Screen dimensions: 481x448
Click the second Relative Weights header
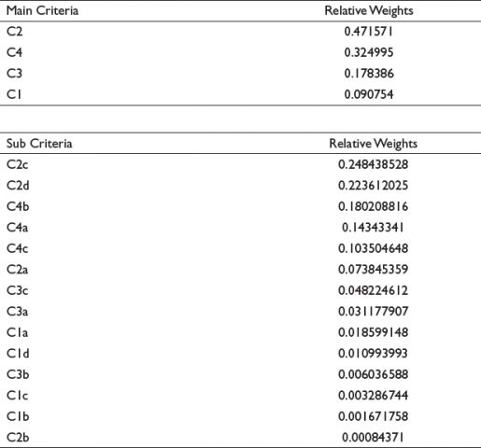tap(374, 144)
